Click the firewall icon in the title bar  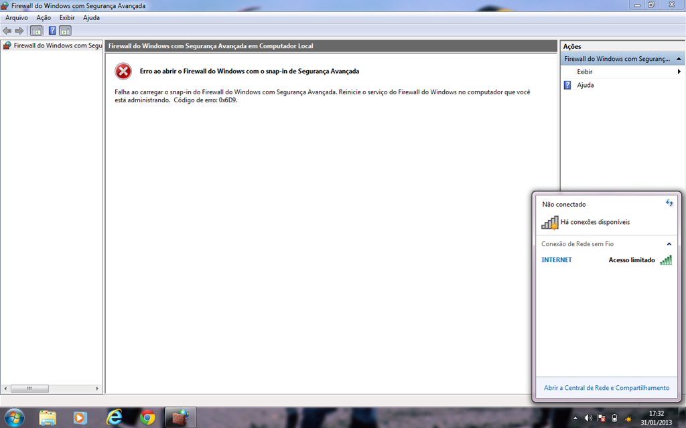(5, 5)
